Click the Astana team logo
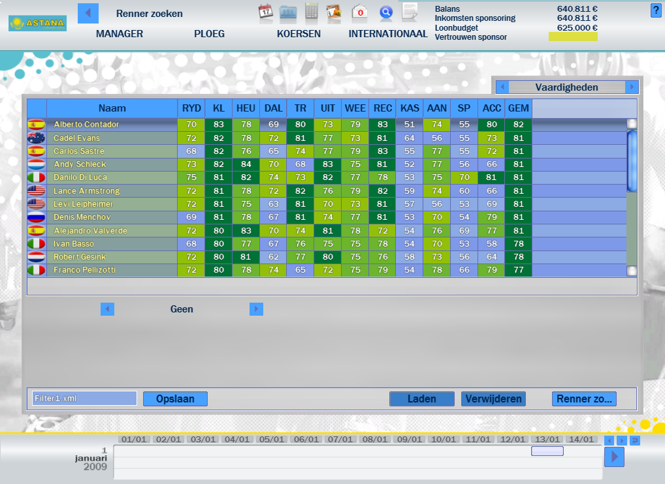The image size is (665, 484). (37, 22)
